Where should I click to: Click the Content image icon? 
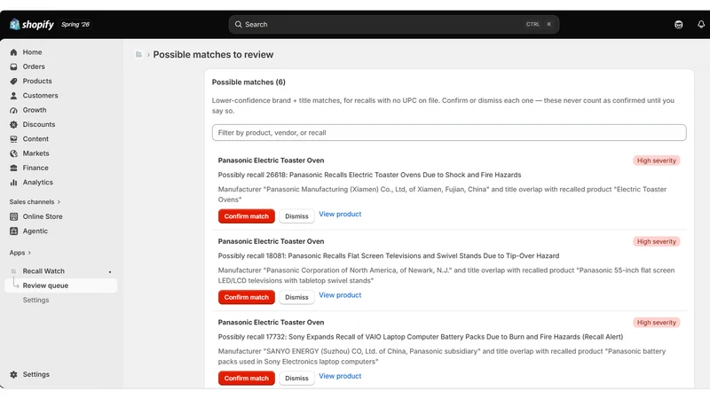[13, 139]
